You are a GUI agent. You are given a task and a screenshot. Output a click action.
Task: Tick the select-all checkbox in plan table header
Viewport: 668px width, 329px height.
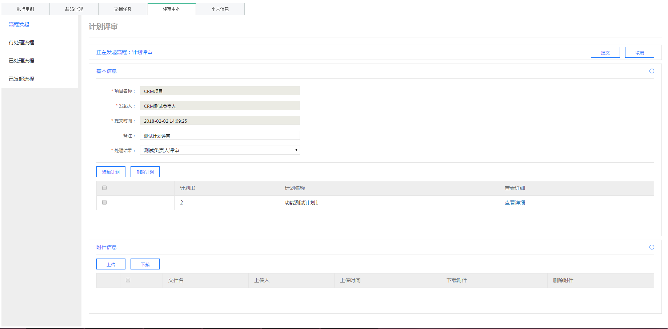(x=104, y=188)
